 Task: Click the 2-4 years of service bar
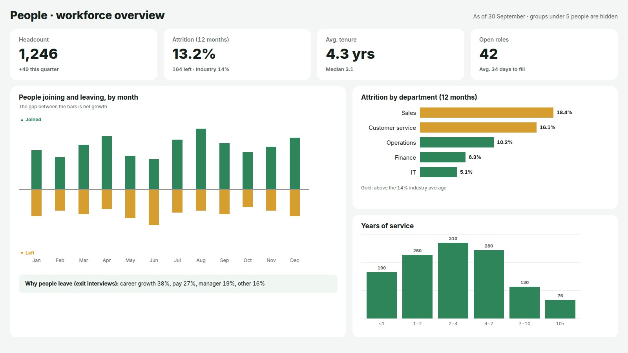pyautogui.click(x=453, y=280)
